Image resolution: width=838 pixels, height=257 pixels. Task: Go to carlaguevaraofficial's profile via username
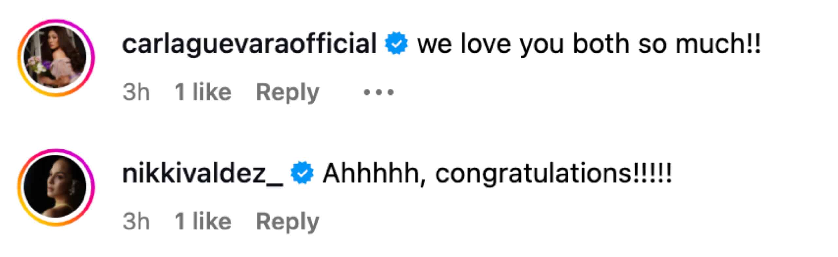249,44
